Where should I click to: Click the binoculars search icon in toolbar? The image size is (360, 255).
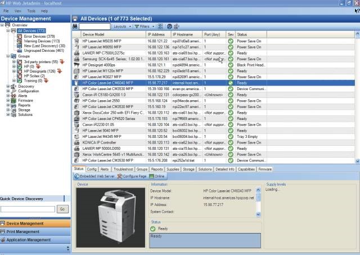(75, 26)
